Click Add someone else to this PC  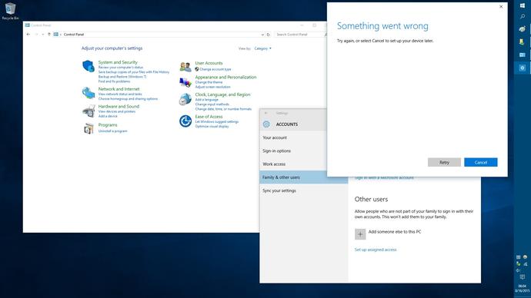coord(395,232)
